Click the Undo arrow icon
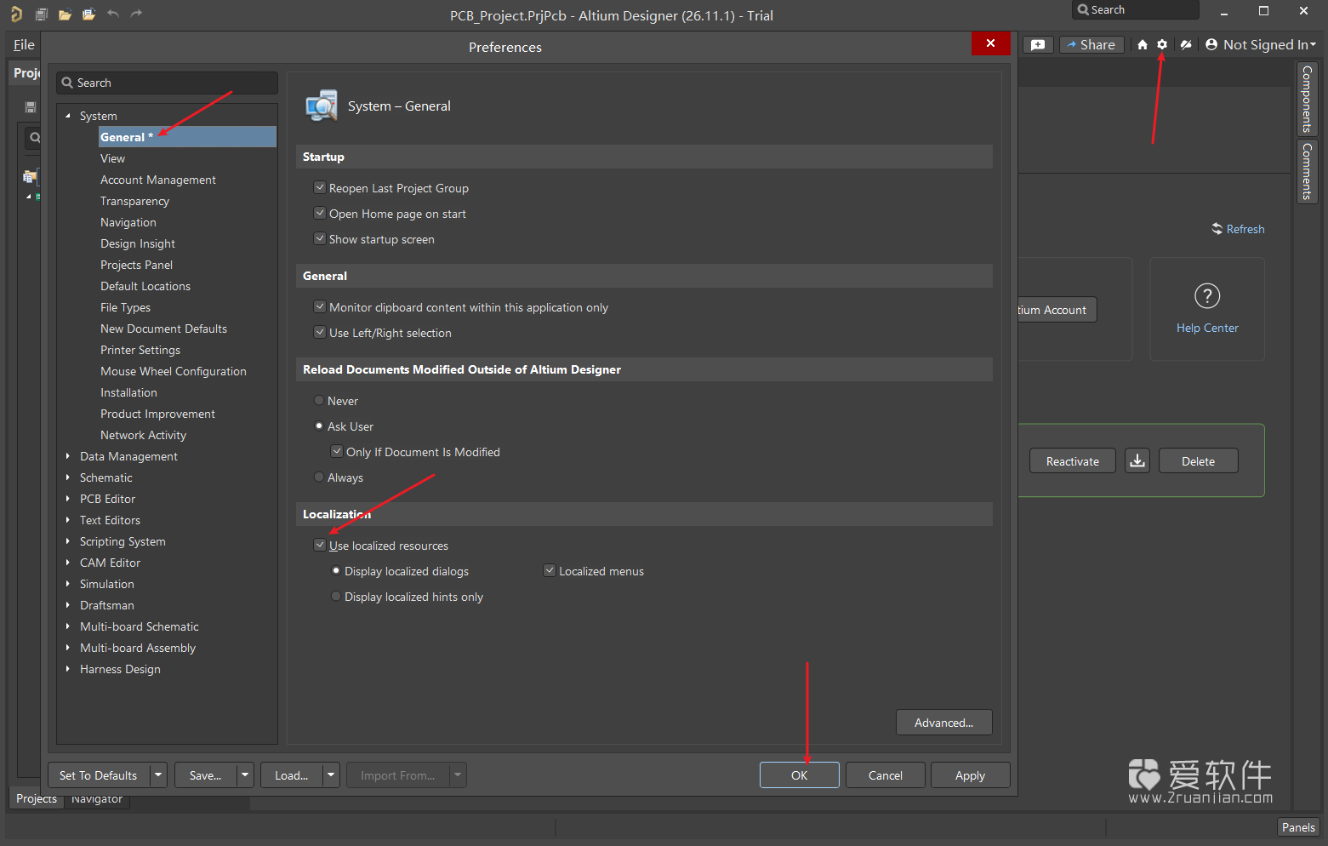 113,14
